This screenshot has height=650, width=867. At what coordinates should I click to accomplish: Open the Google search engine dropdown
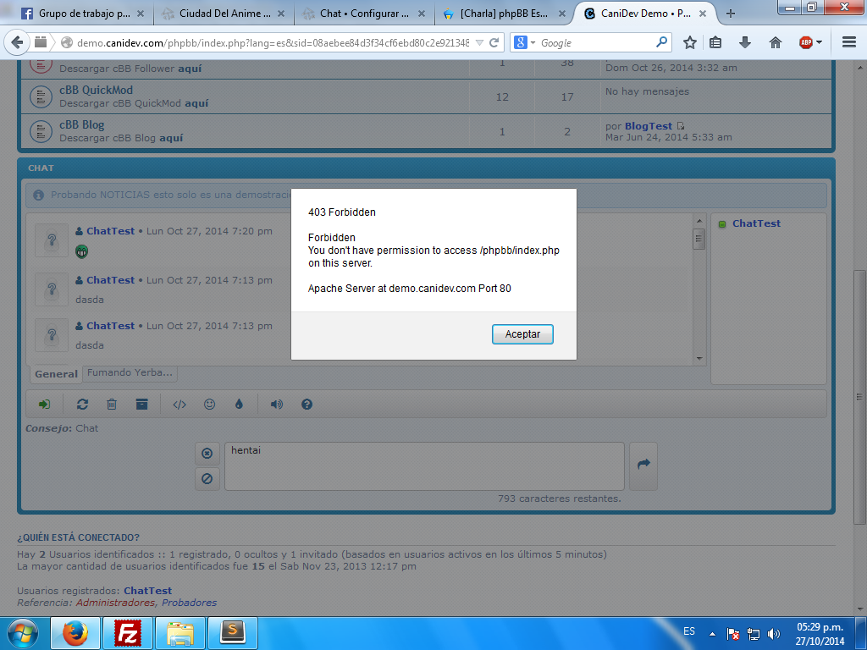click(525, 42)
